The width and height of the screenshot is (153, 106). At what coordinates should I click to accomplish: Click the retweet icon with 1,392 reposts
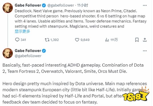[x=47, y=40]
